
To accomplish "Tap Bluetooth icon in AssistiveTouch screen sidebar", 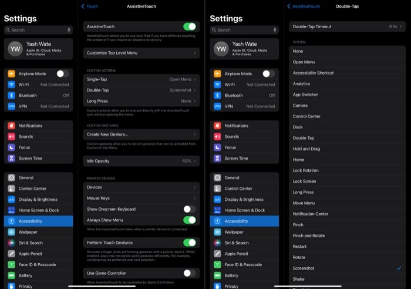I will coord(11,96).
